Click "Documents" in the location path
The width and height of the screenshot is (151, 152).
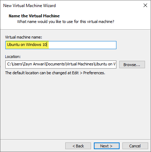[55, 64]
